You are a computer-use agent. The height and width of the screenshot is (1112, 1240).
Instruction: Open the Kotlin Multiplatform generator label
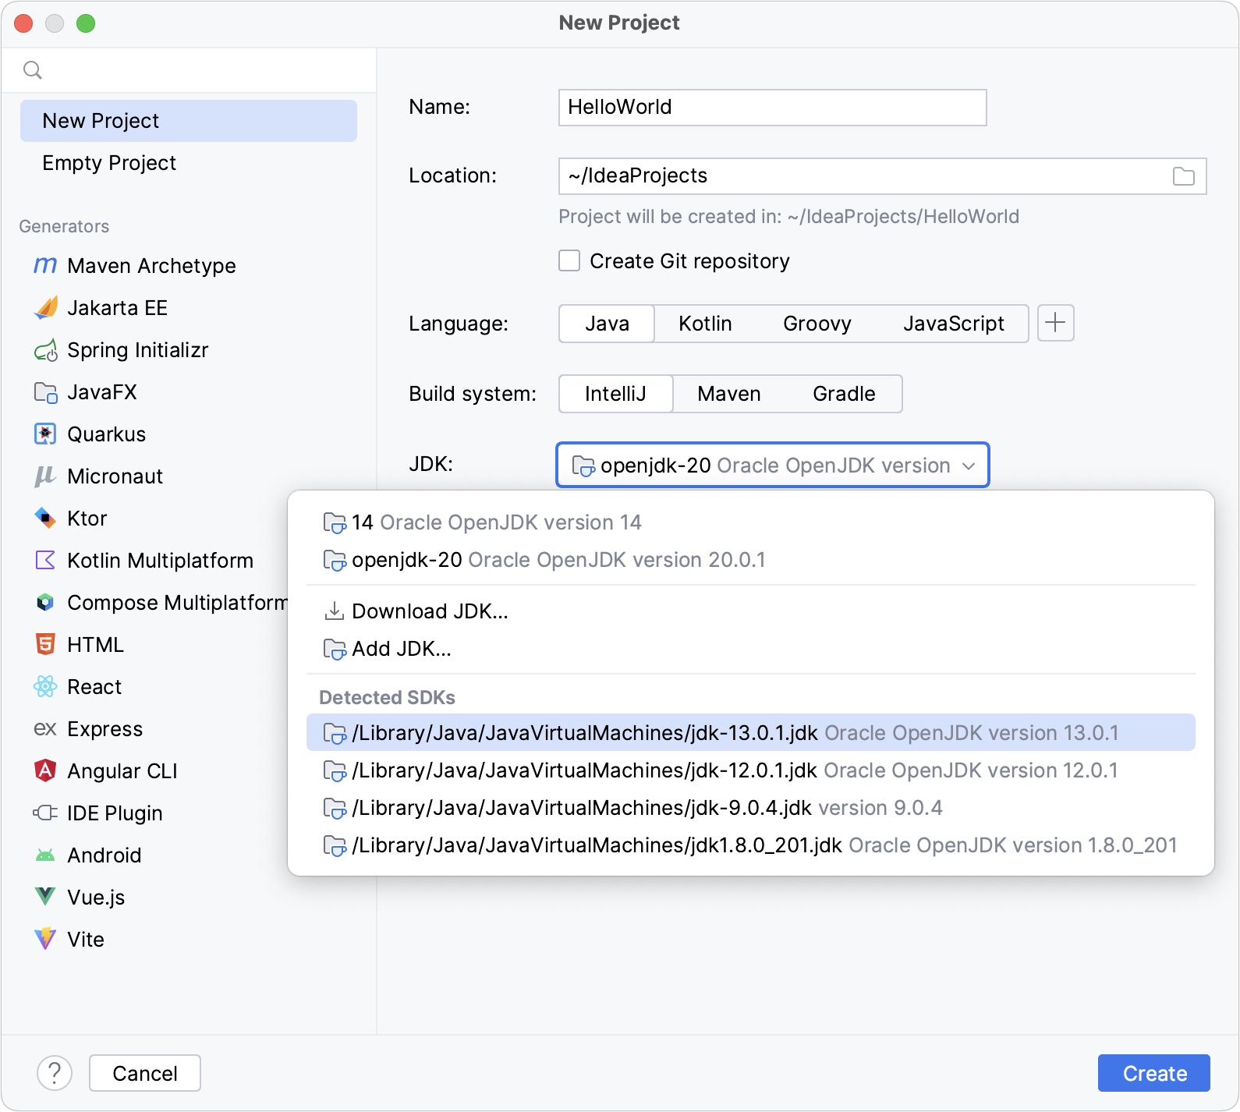tap(161, 561)
